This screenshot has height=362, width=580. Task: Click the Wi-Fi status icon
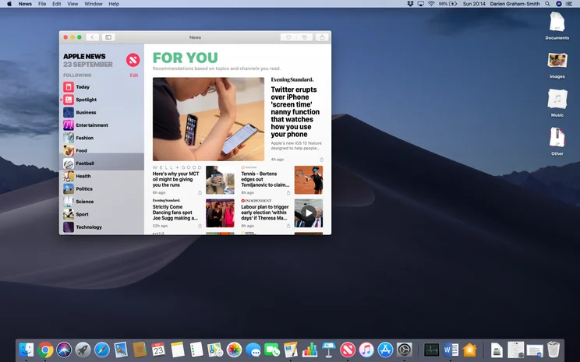(x=431, y=4)
